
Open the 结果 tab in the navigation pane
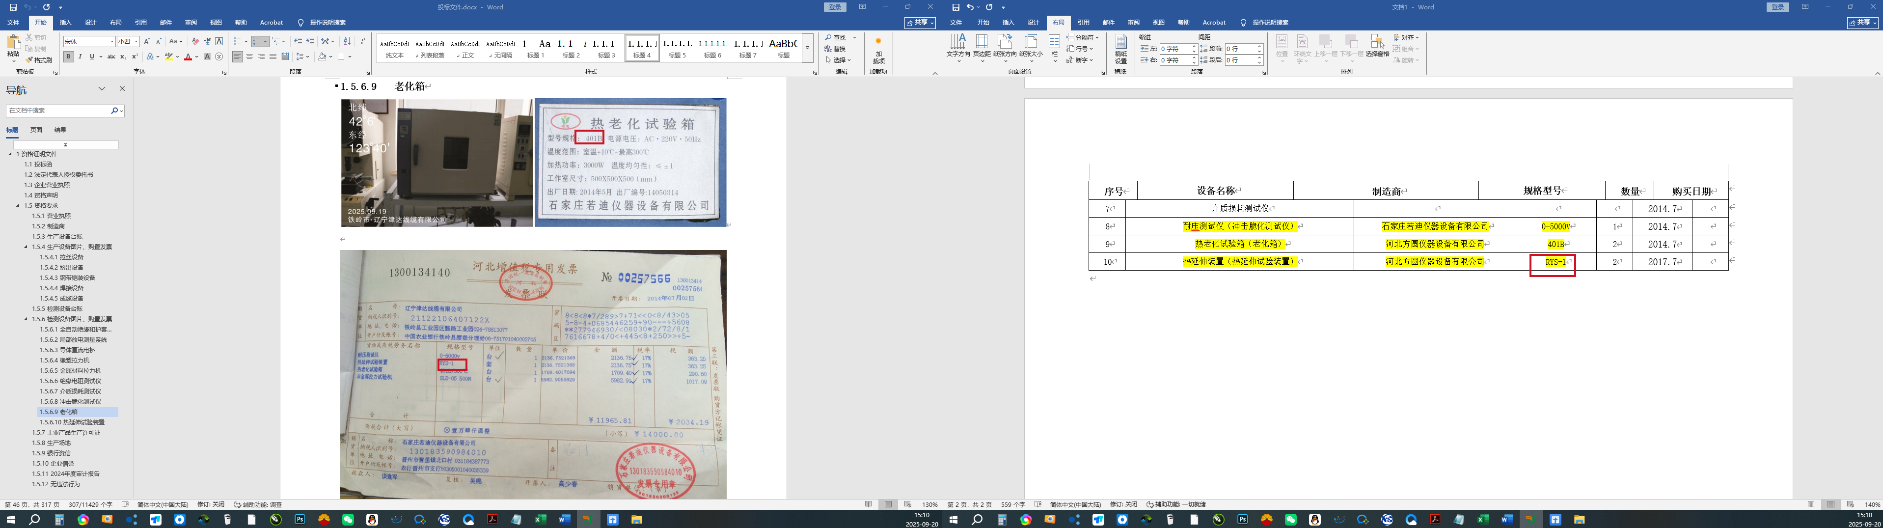tap(60, 130)
